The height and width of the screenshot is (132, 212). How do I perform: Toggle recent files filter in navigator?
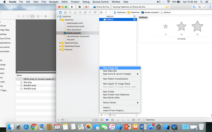click(x=93, y=120)
